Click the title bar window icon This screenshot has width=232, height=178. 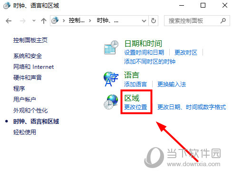point(7,6)
